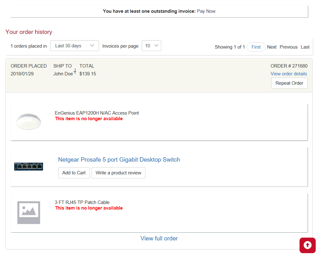
Task: Click the Netgear switch product image
Action: point(29,166)
